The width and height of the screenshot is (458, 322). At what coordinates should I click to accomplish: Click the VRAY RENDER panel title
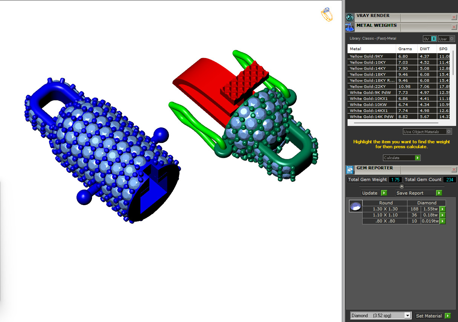coord(373,16)
